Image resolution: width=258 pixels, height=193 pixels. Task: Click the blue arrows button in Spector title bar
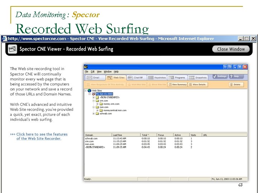click(x=225, y=67)
